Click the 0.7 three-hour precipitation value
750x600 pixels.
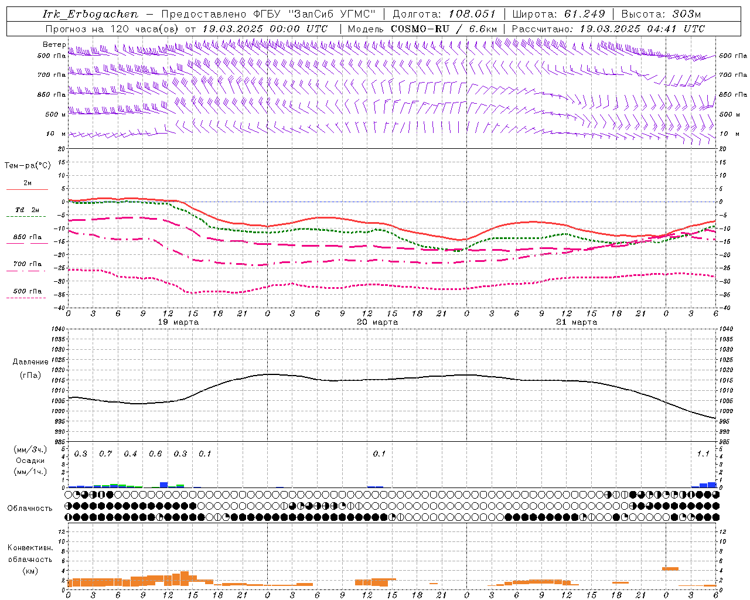point(105,454)
